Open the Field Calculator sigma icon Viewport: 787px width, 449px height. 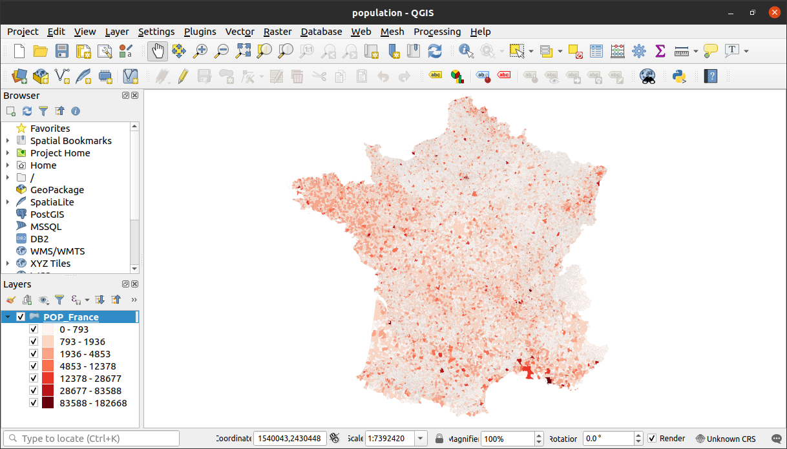coord(660,51)
